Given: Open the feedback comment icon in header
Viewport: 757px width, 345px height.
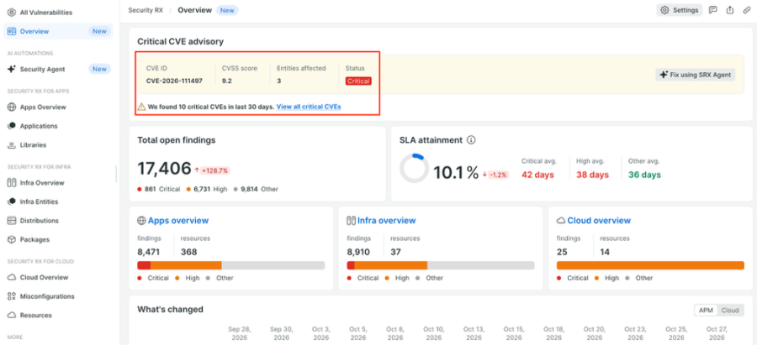Looking at the screenshot, I should tap(712, 10).
